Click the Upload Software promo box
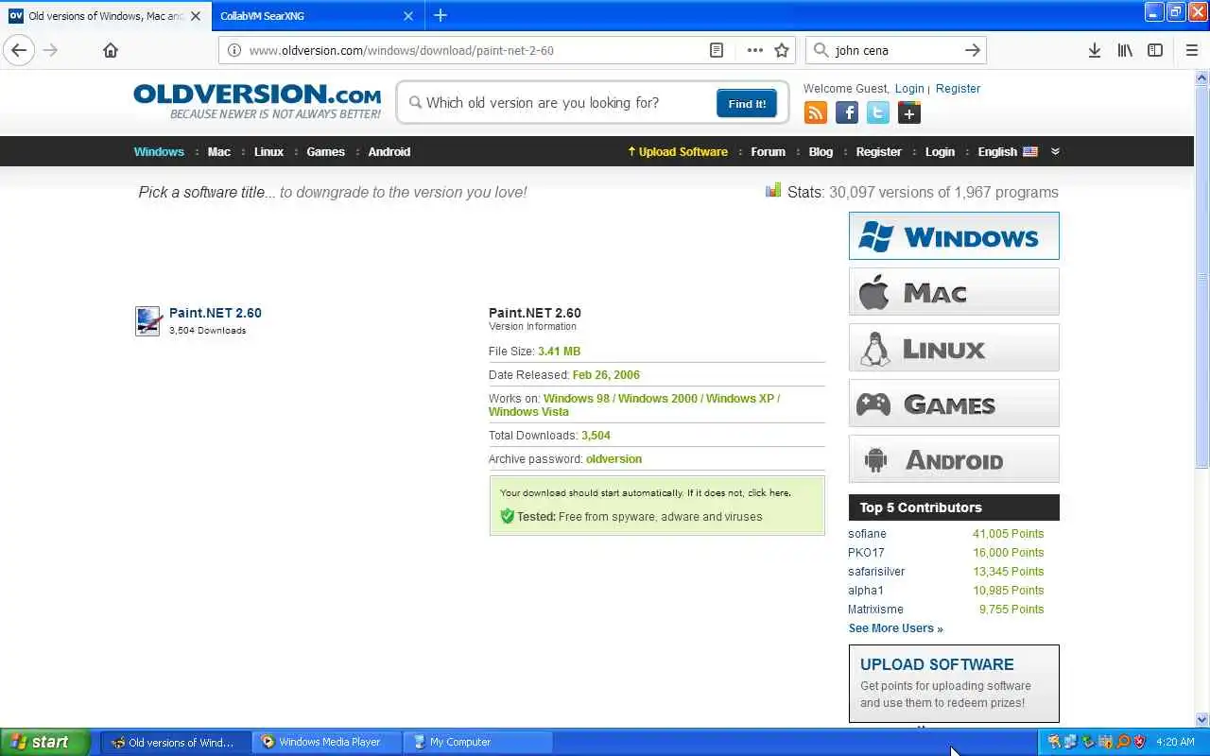 (954, 683)
